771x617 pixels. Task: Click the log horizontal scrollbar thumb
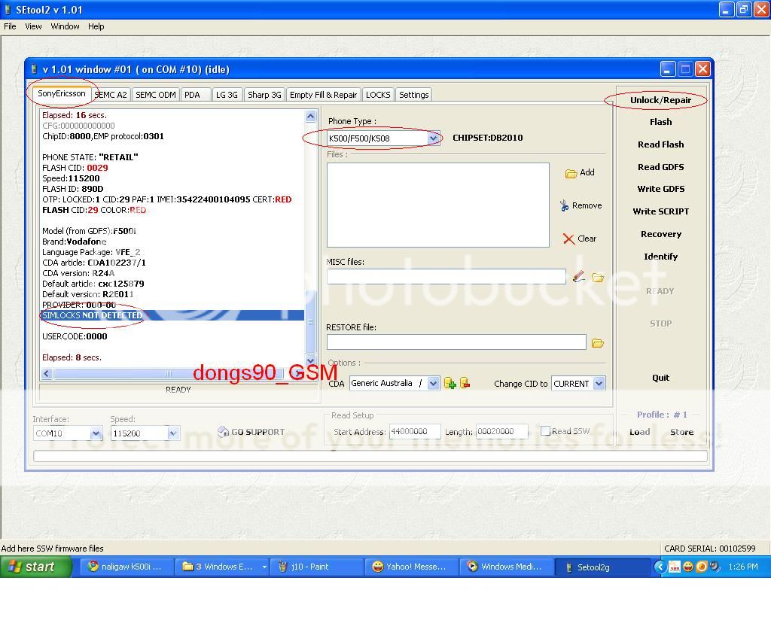pos(168,374)
